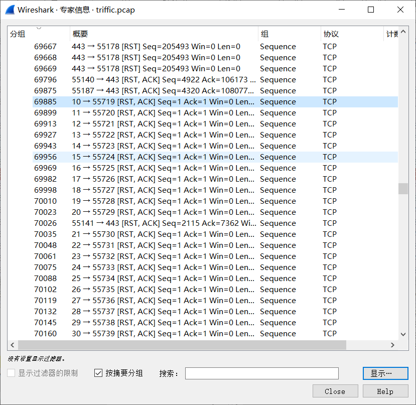Select highlighted packet row 69885

[215, 102]
